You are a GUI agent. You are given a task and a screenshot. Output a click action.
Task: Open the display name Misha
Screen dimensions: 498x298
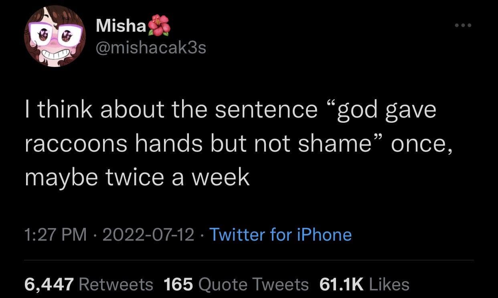[121, 26]
